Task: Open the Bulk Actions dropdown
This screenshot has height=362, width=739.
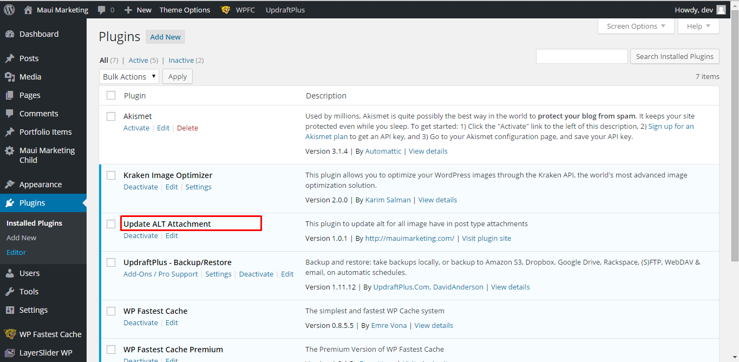Action: 129,77
